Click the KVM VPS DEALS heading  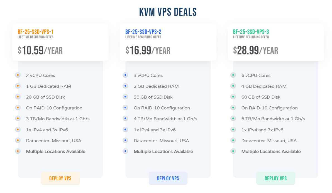(168, 12)
